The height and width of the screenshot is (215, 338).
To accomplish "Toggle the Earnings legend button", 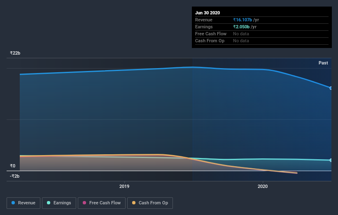I will click(59, 203).
